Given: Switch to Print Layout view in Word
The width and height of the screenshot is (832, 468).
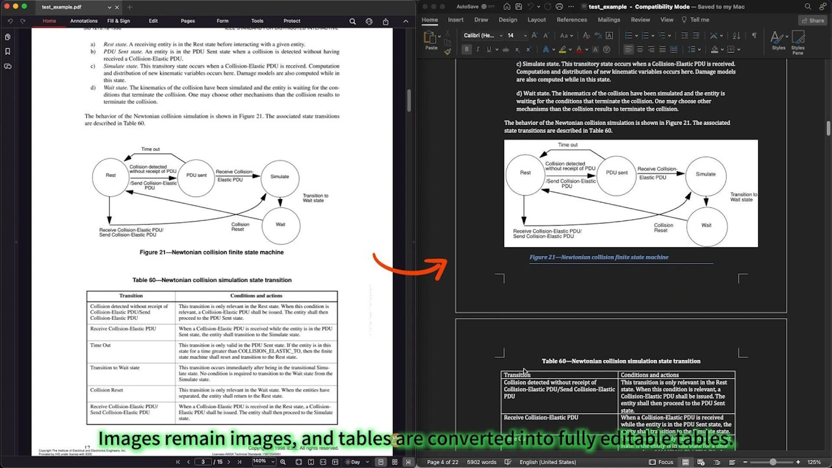Looking at the screenshot, I should [x=685, y=462].
